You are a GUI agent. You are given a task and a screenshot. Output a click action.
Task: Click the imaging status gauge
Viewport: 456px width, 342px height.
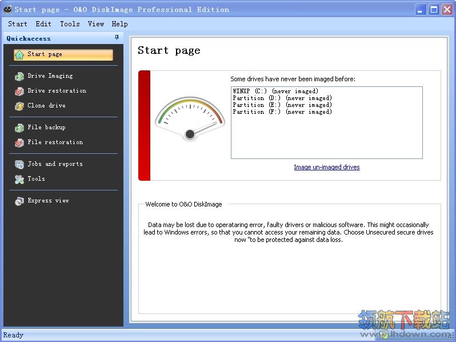pyautogui.click(x=190, y=119)
